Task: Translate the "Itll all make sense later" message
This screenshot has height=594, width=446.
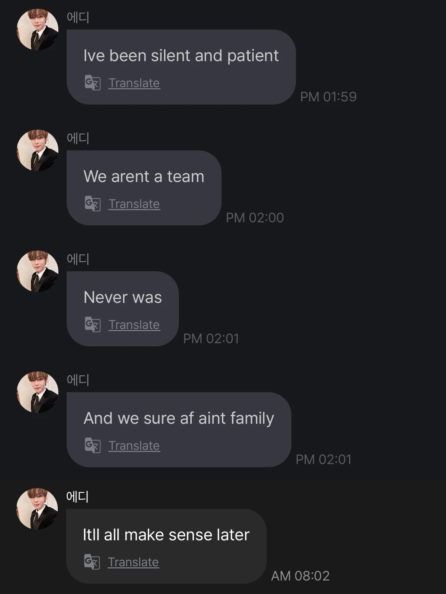Action: (133, 562)
